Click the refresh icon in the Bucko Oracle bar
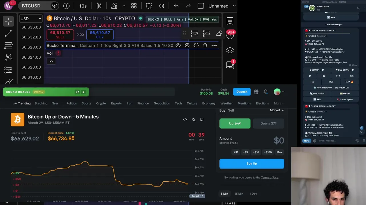The height and width of the screenshot is (205, 366). click(x=77, y=92)
